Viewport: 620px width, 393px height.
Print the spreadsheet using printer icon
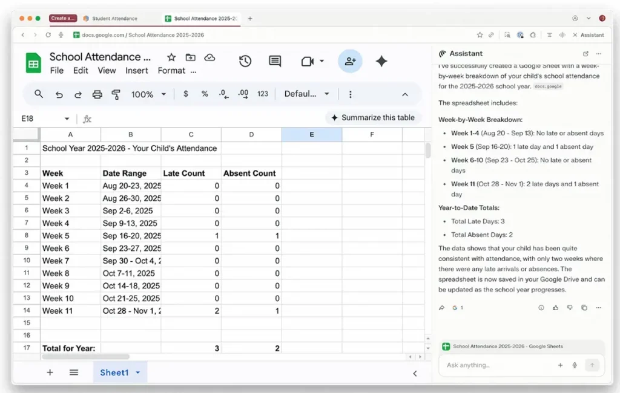click(97, 94)
